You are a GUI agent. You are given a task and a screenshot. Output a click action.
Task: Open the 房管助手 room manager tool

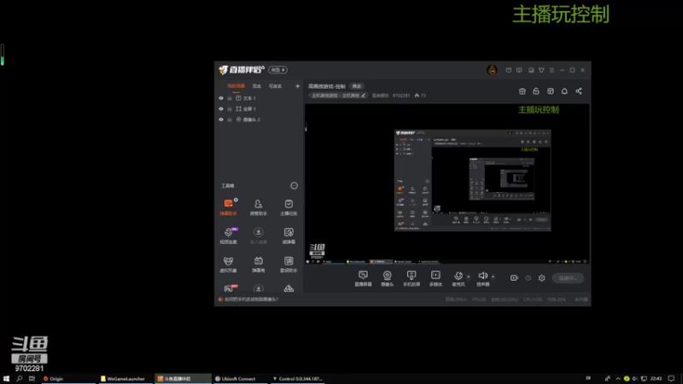[x=259, y=207]
